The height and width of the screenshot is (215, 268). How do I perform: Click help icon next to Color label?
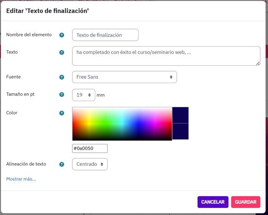point(62,113)
